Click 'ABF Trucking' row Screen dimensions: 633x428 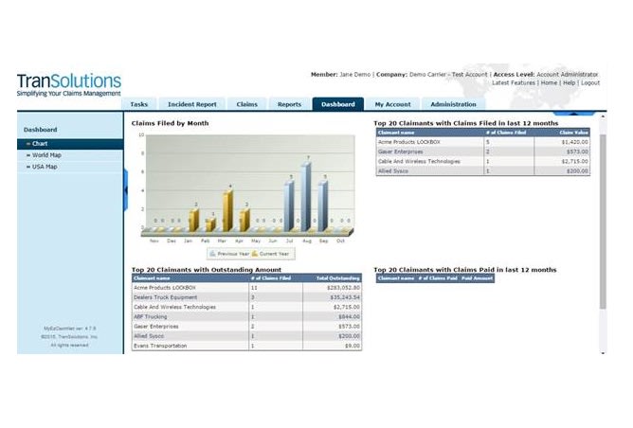[246, 316]
